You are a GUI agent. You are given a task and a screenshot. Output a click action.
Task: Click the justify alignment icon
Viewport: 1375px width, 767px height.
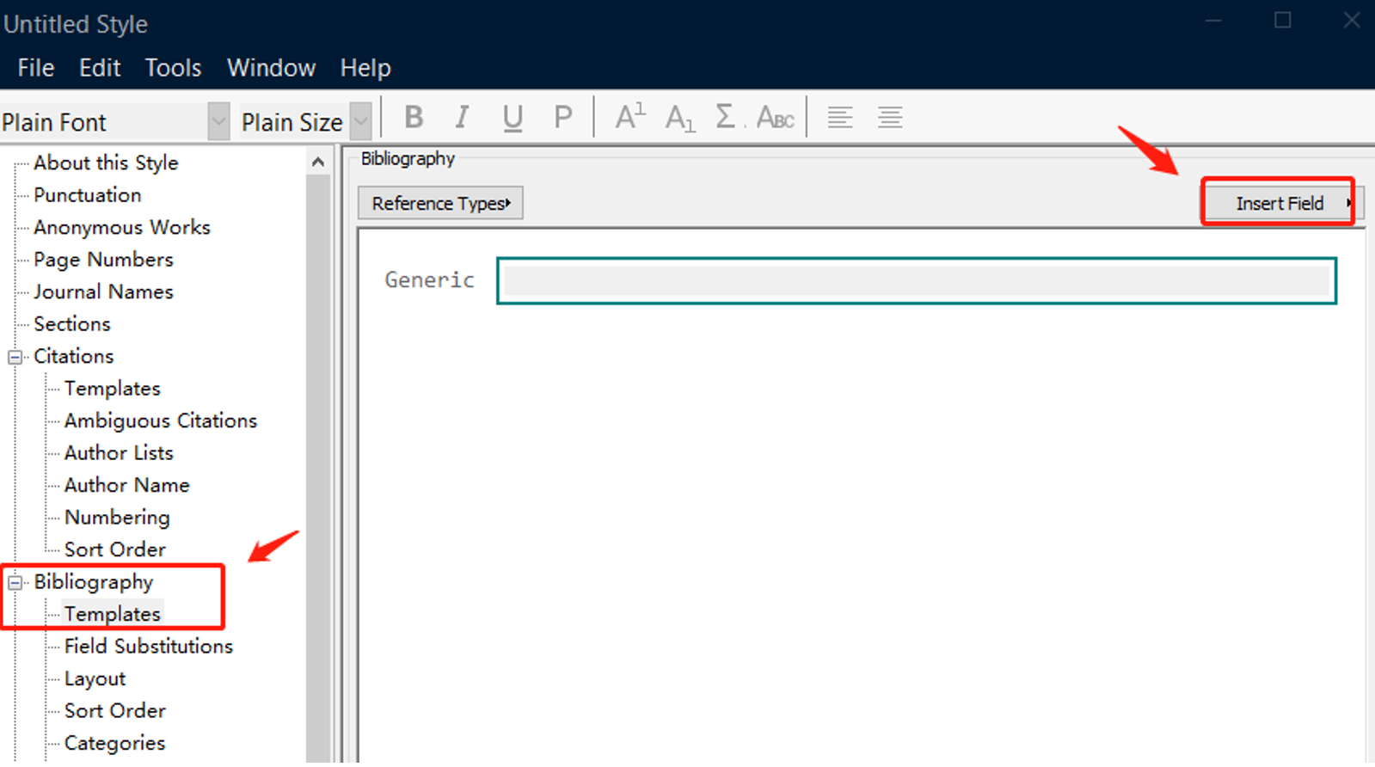890,117
